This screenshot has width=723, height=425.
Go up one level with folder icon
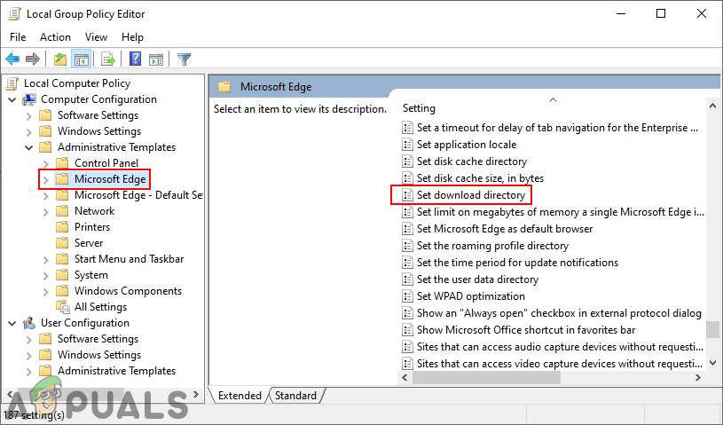59,59
